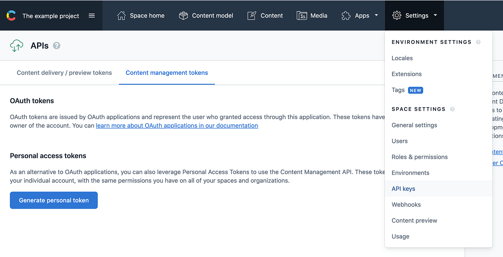
Task: Click help icon beside Environment Settings
Action: (x=478, y=42)
